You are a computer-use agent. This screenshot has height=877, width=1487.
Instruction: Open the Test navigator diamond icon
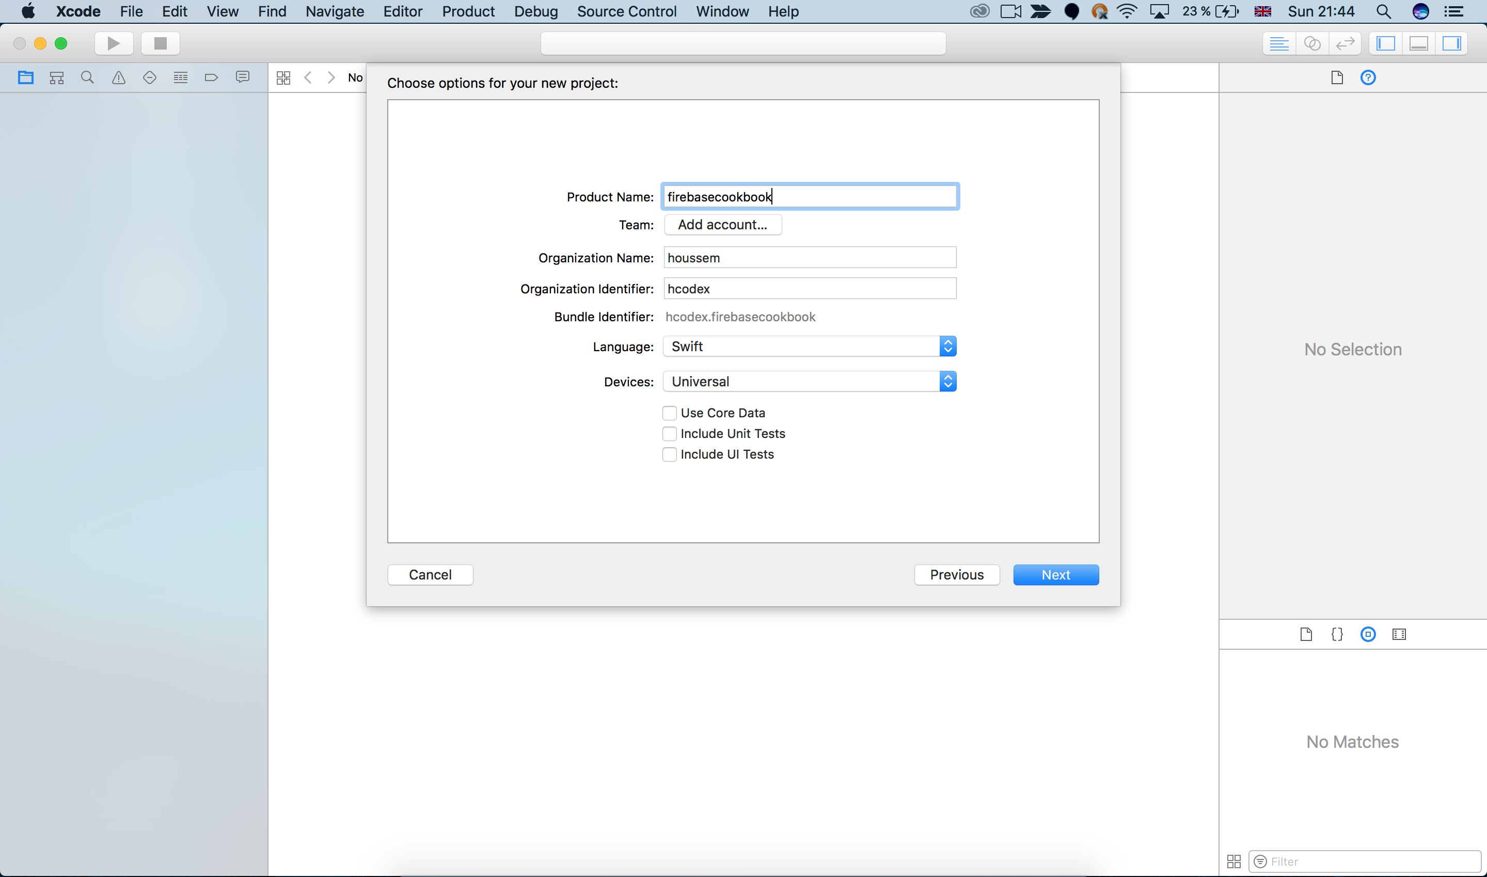[149, 77]
